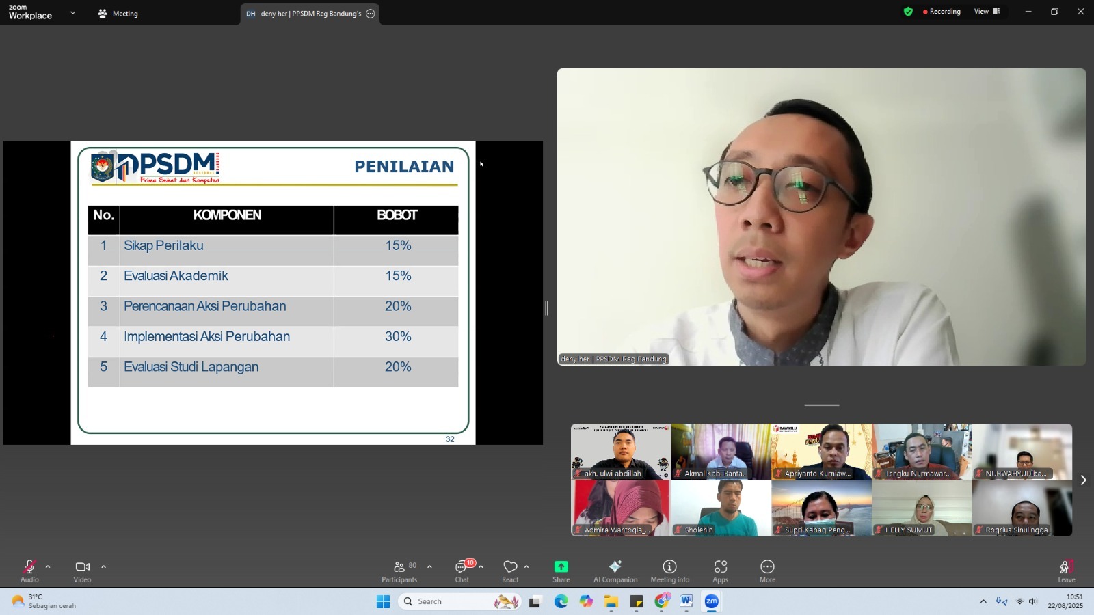Switch to the PPSDM Reg Bandung meeting tab
1094x615 pixels.
point(309,13)
